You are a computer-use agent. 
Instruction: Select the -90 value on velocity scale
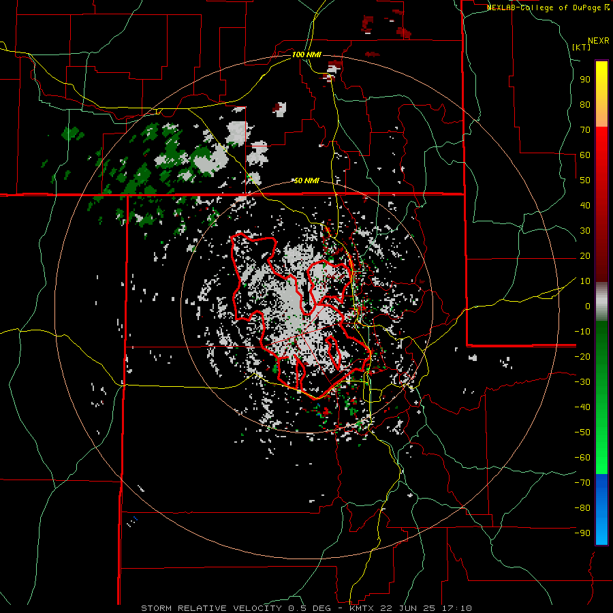click(582, 533)
